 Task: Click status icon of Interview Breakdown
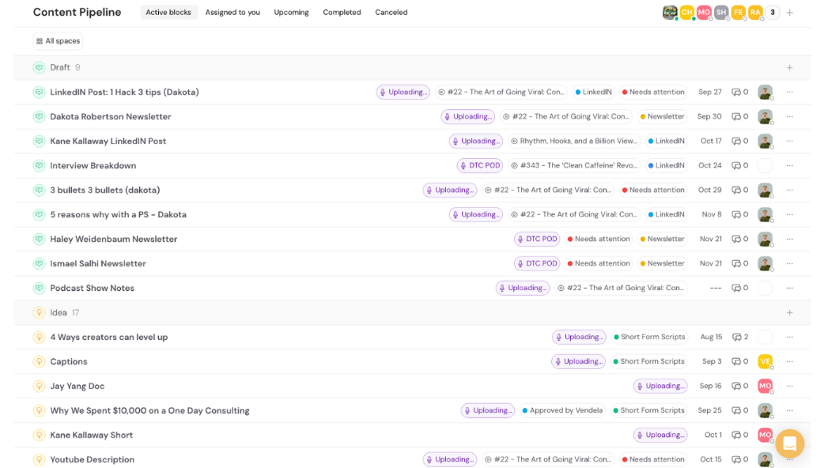pos(39,165)
